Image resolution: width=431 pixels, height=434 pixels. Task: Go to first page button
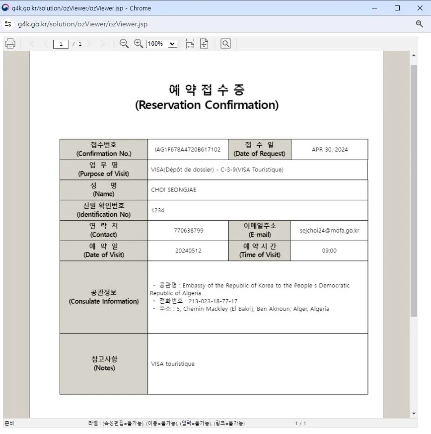tap(31, 44)
